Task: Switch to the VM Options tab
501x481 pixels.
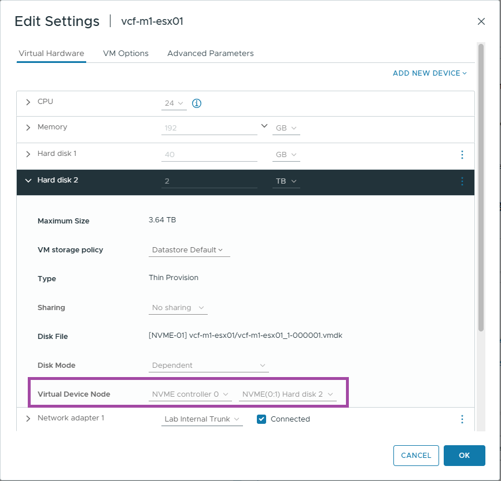Action: click(x=126, y=53)
